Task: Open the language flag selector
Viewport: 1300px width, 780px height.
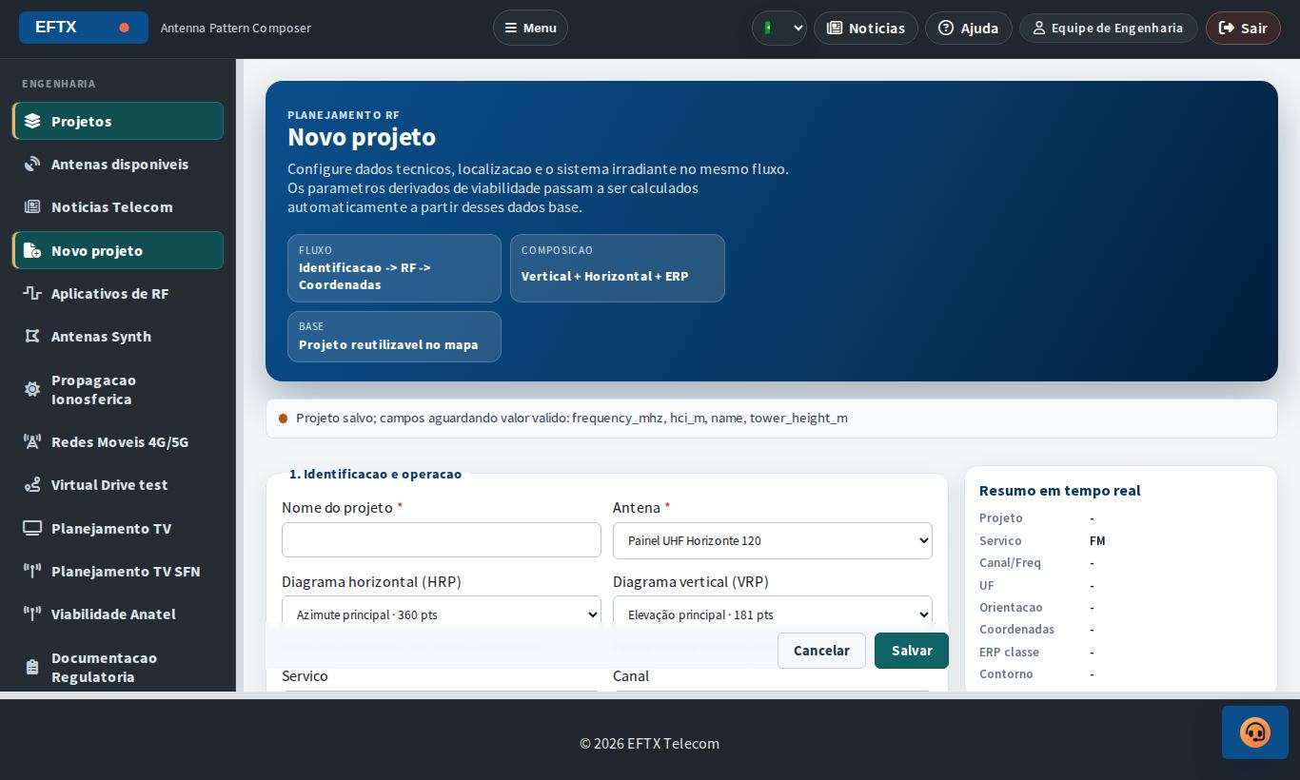Action: [779, 28]
